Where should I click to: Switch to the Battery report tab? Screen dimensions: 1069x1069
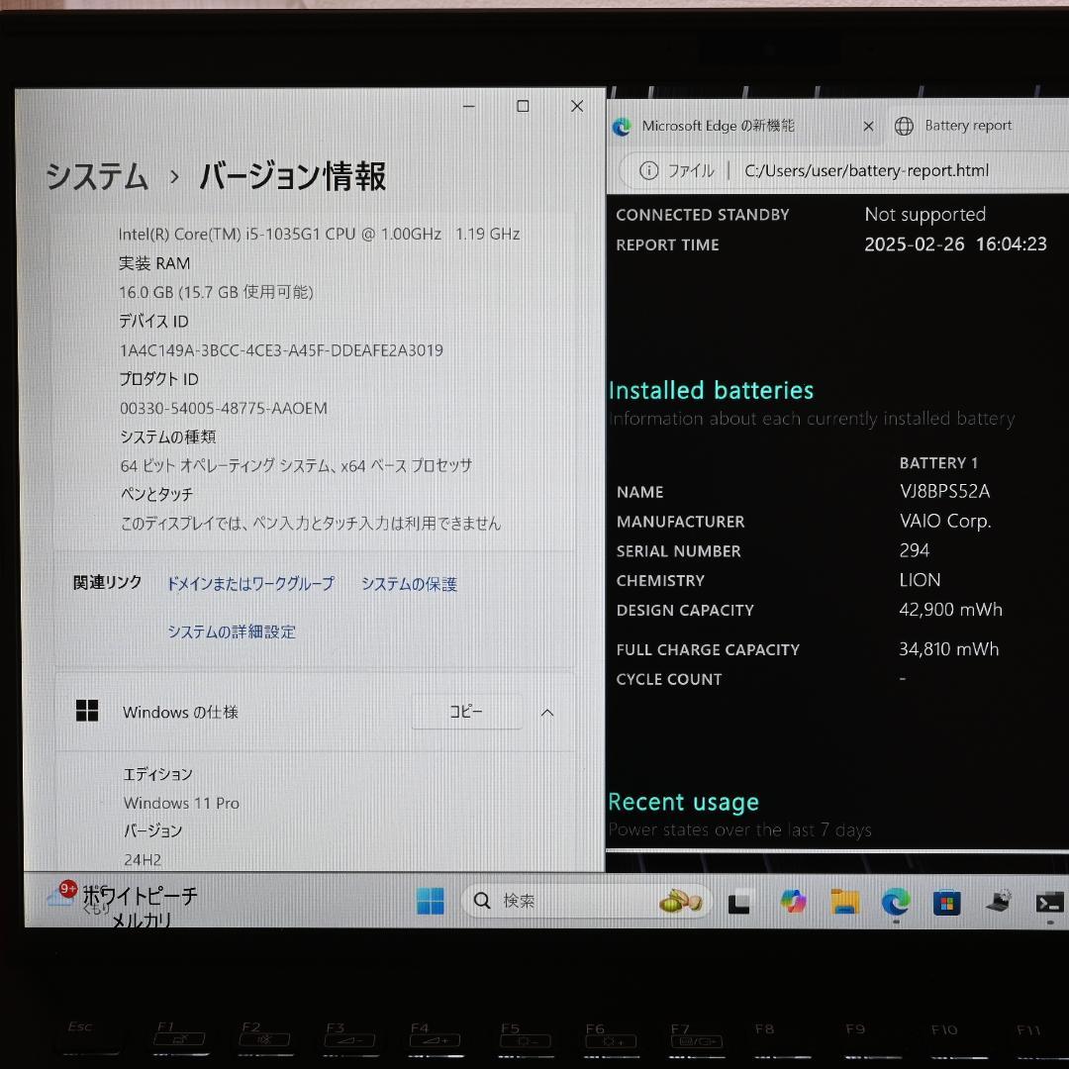967,126
